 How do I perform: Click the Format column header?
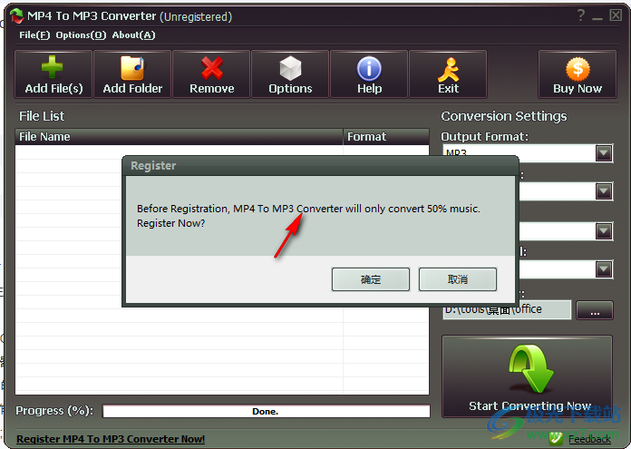click(x=386, y=136)
